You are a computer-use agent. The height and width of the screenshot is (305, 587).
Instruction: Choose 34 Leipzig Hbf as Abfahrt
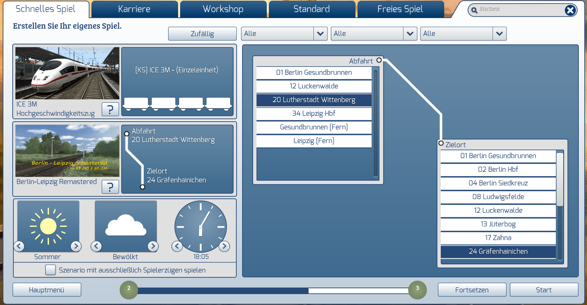pyautogui.click(x=314, y=113)
